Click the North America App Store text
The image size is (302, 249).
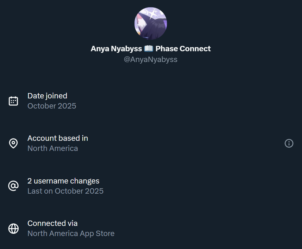point(71,233)
